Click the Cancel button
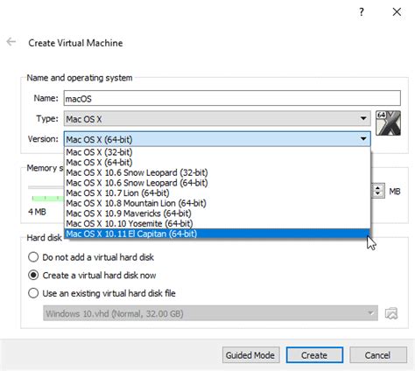Viewport: 415px width, 371px height. pyautogui.click(x=378, y=355)
